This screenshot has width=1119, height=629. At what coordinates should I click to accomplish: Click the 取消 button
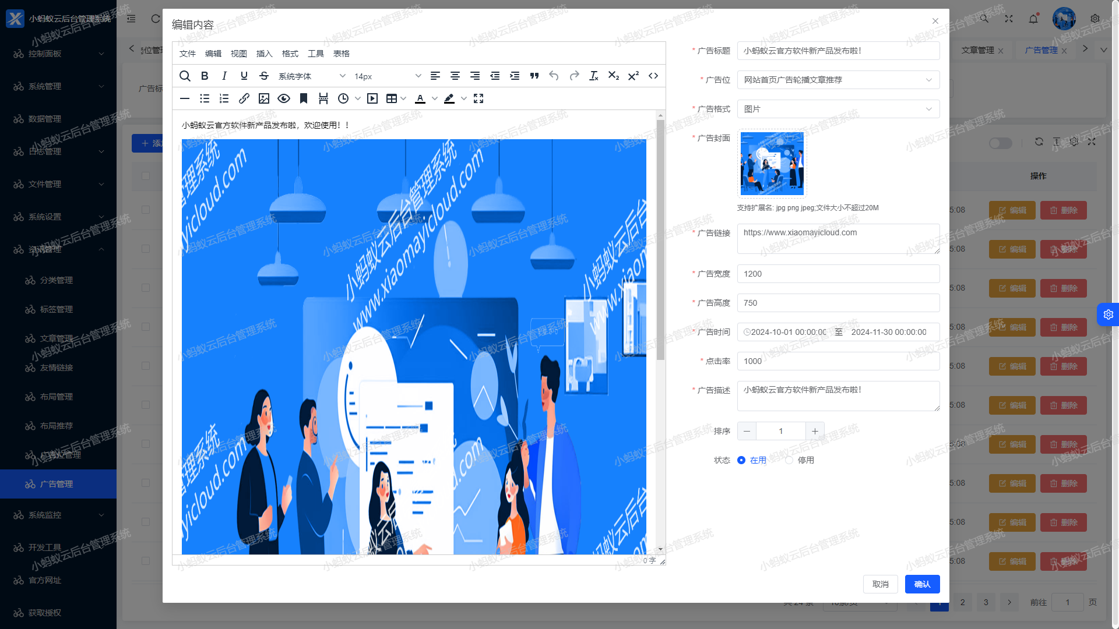click(881, 584)
